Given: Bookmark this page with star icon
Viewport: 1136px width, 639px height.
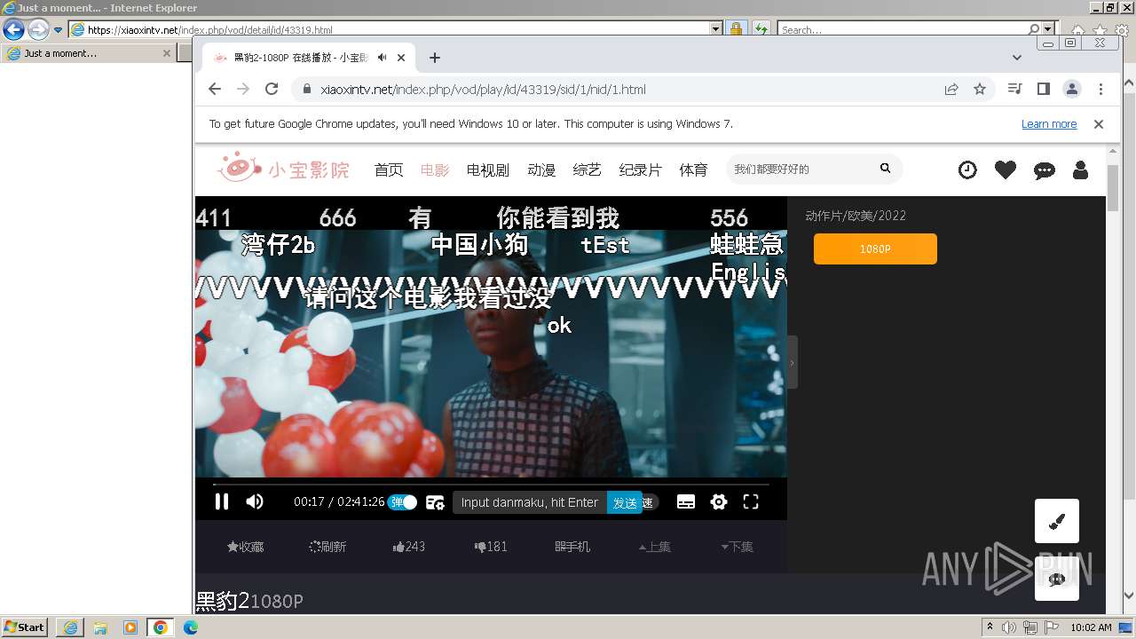Looking at the screenshot, I should click(x=980, y=89).
